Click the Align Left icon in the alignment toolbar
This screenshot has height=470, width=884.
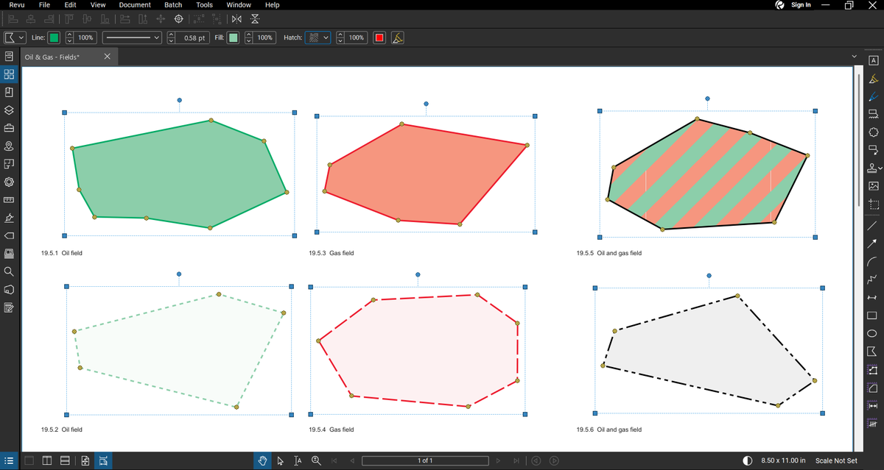point(14,19)
